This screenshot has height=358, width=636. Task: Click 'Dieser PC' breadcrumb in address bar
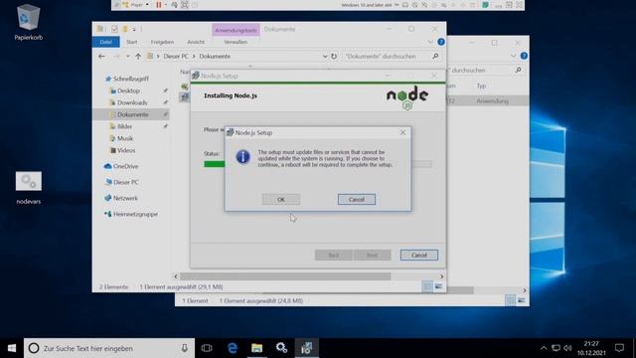point(176,56)
